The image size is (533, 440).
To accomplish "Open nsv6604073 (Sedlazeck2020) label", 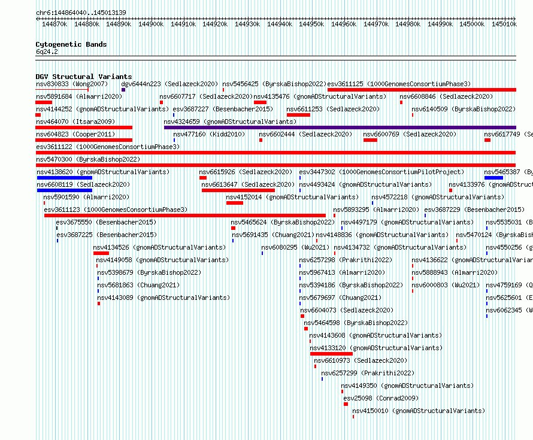I will (x=347, y=310).
